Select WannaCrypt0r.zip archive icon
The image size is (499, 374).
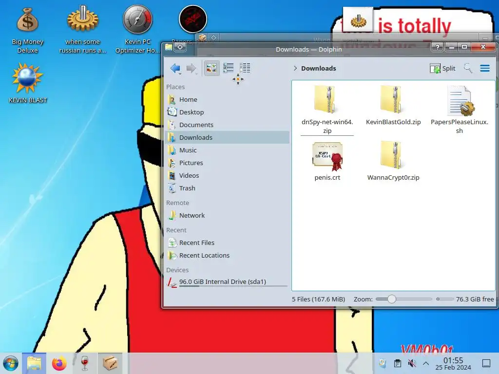(x=391, y=155)
